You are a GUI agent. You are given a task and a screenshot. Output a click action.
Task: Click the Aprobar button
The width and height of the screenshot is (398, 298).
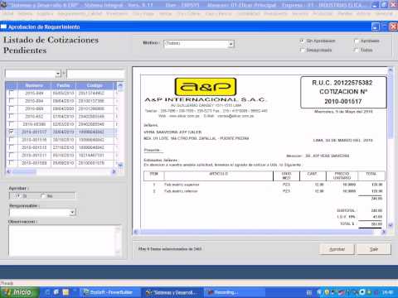point(337,249)
